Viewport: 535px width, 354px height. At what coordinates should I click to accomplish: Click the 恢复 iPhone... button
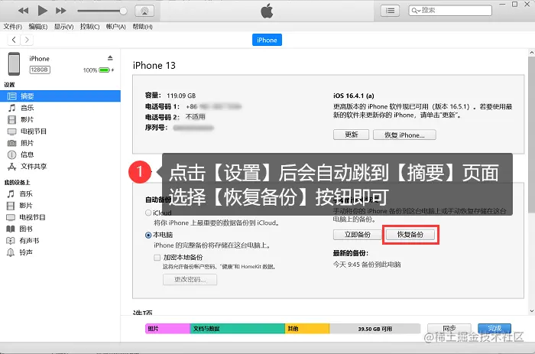tap(404, 135)
